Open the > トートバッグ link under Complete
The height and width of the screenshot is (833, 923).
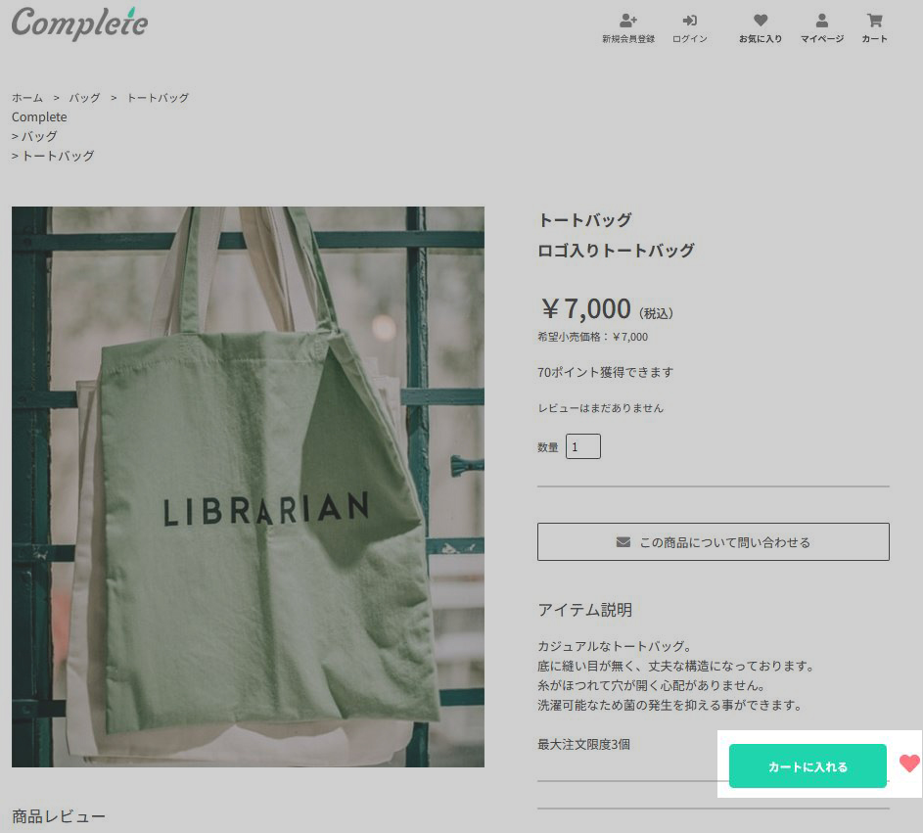coord(53,156)
